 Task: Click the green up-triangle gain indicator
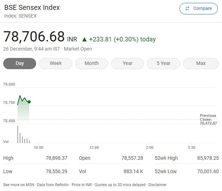click(x=84, y=39)
